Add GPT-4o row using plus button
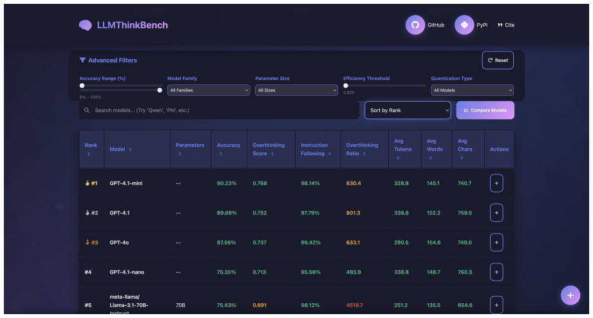 tap(496, 243)
